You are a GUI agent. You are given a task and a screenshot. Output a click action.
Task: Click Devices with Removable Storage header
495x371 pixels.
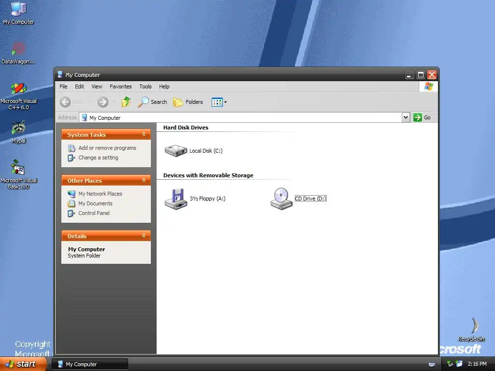pyautogui.click(x=208, y=175)
